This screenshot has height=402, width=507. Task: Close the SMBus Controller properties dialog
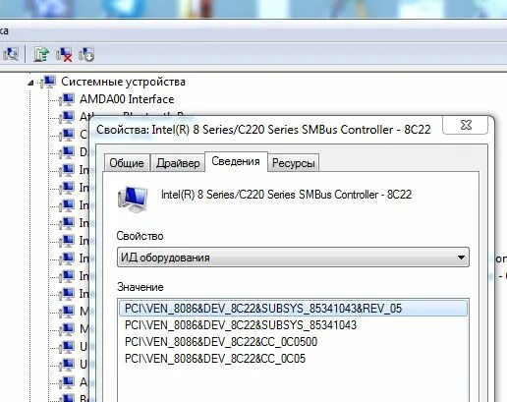(x=466, y=125)
